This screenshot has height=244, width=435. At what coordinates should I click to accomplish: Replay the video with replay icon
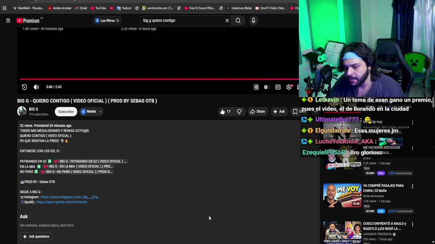24,87
